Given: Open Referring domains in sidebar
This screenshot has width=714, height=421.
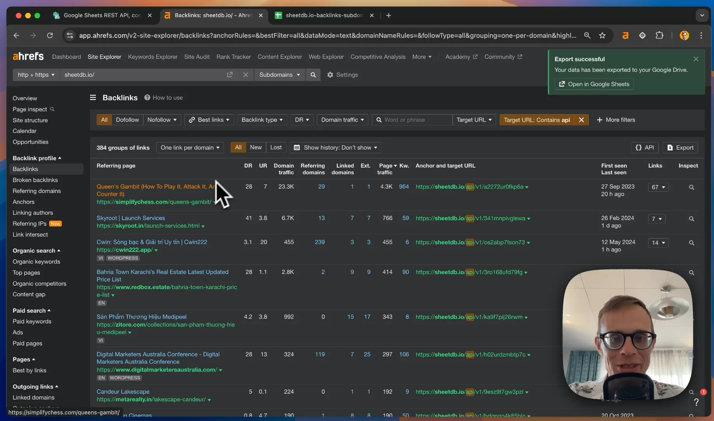Looking at the screenshot, I should (x=37, y=191).
